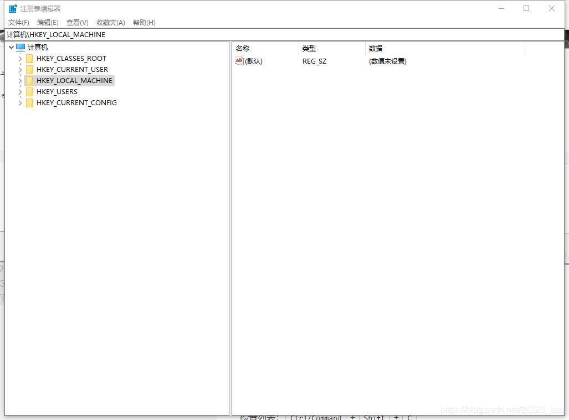
Task: Select HKEY_CURRENT_CONFIG in the tree
Action: pyautogui.click(x=76, y=103)
